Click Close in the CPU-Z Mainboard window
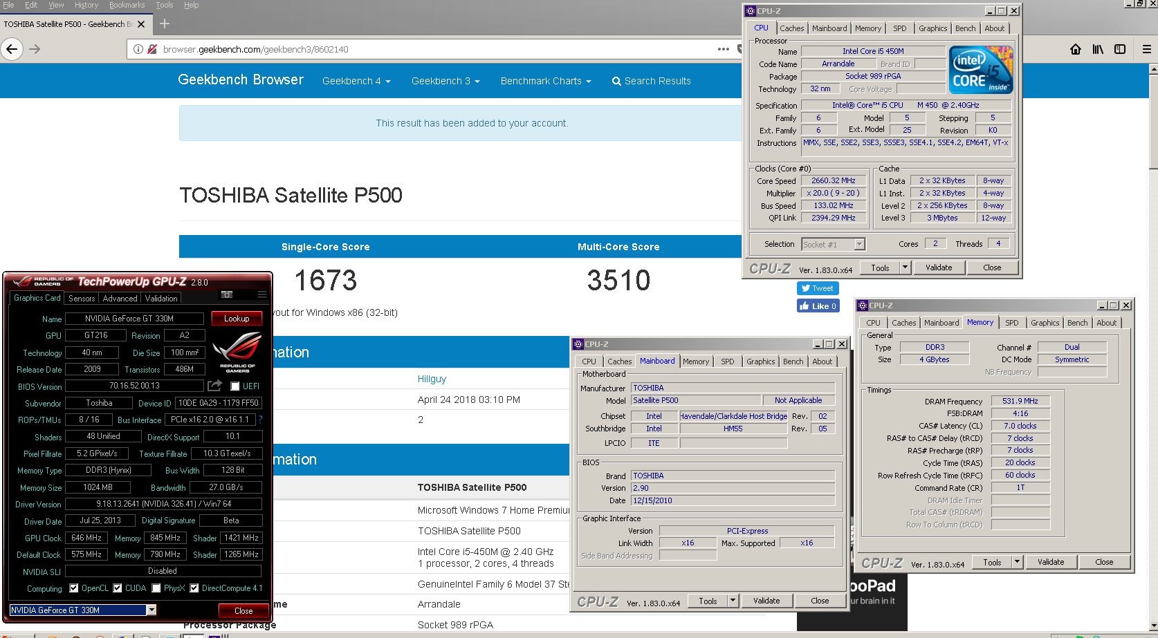Screen dimensions: 1158x638 [820, 601]
